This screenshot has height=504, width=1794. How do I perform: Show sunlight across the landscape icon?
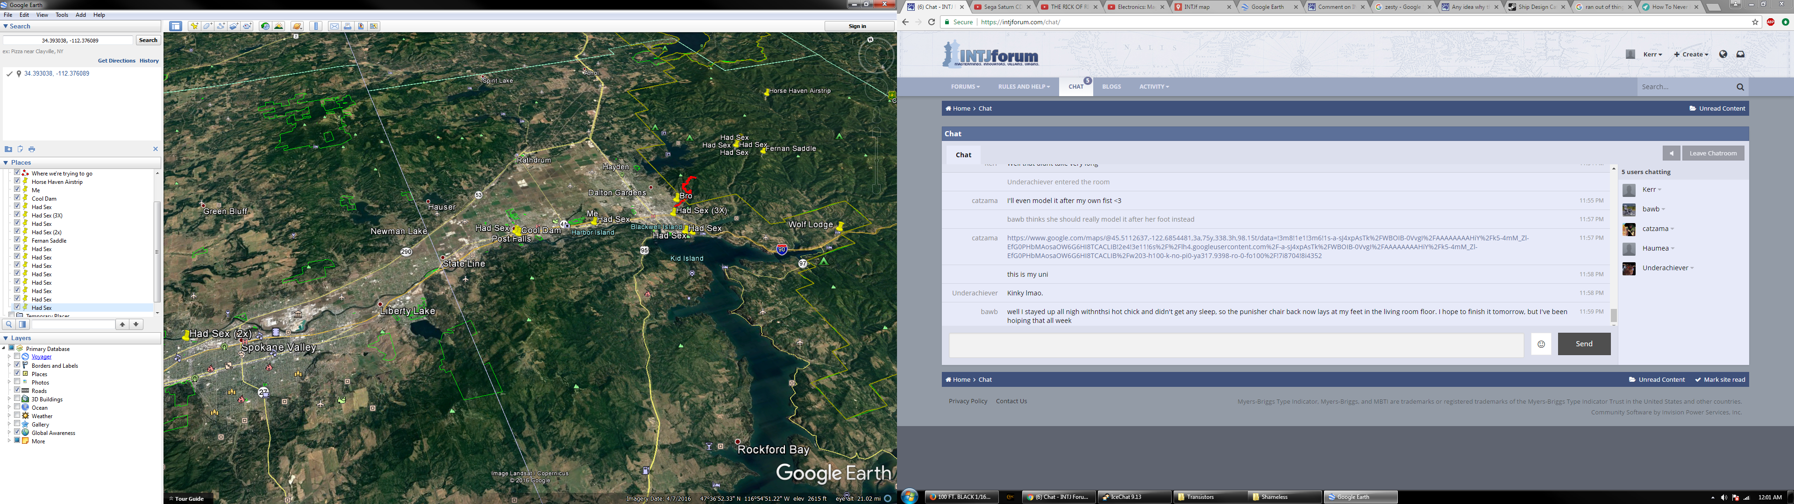pyautogui.click(x=278, y=27)
